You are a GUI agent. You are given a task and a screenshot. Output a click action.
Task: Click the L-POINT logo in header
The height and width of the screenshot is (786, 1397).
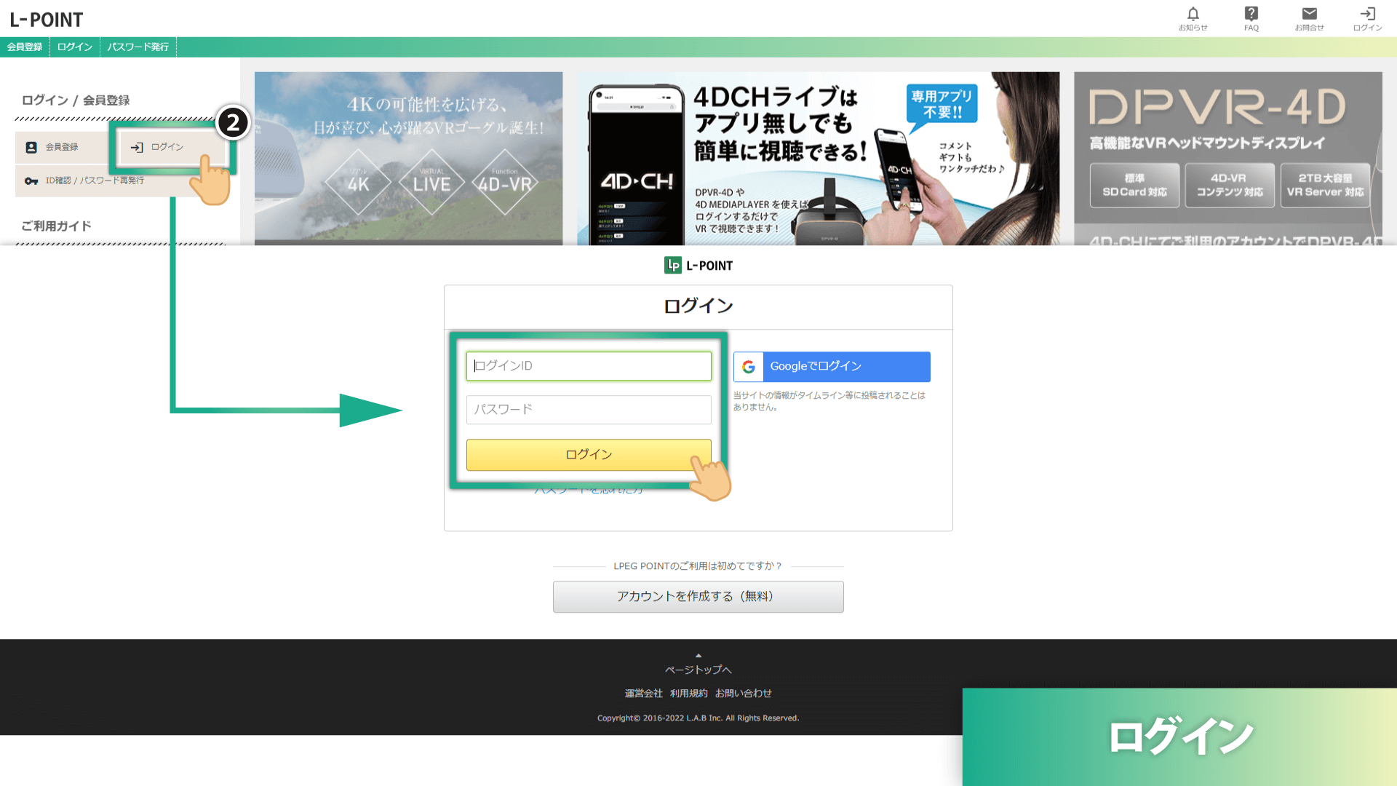(47, 20)
